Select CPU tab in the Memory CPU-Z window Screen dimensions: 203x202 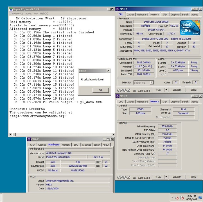tap(121, 102)
